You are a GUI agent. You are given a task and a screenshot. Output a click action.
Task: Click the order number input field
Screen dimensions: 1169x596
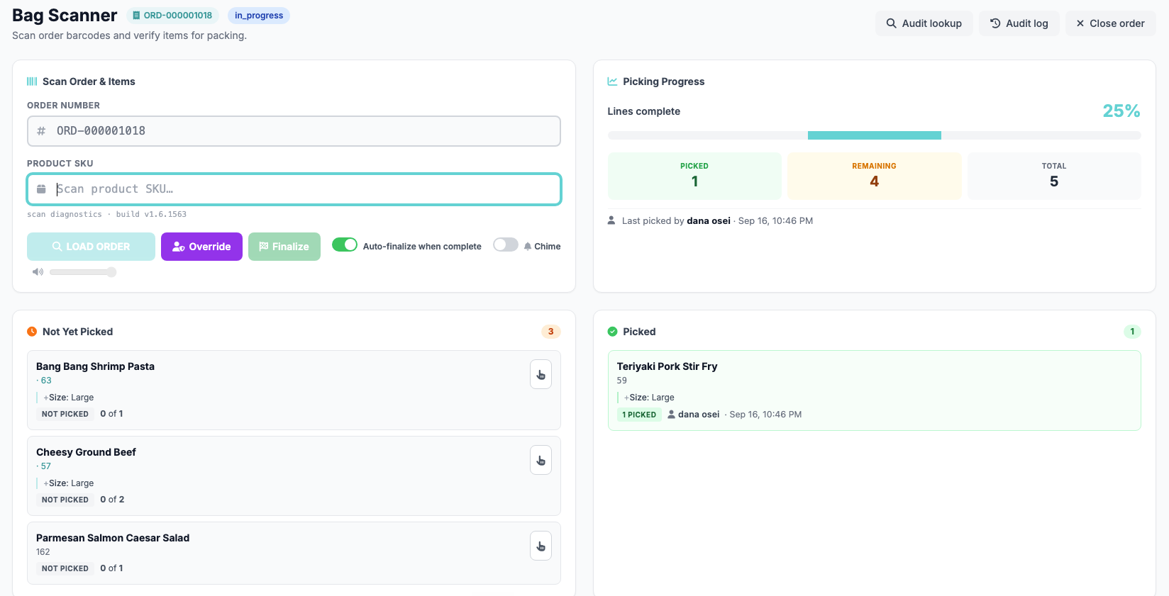tap(294, 131)
